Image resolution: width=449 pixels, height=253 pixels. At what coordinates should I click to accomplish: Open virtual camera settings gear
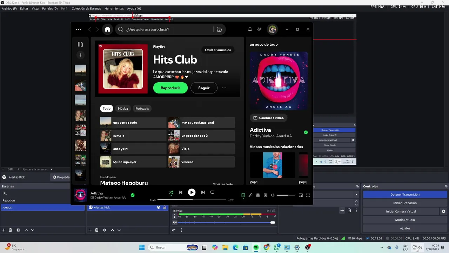pos(443,212)
